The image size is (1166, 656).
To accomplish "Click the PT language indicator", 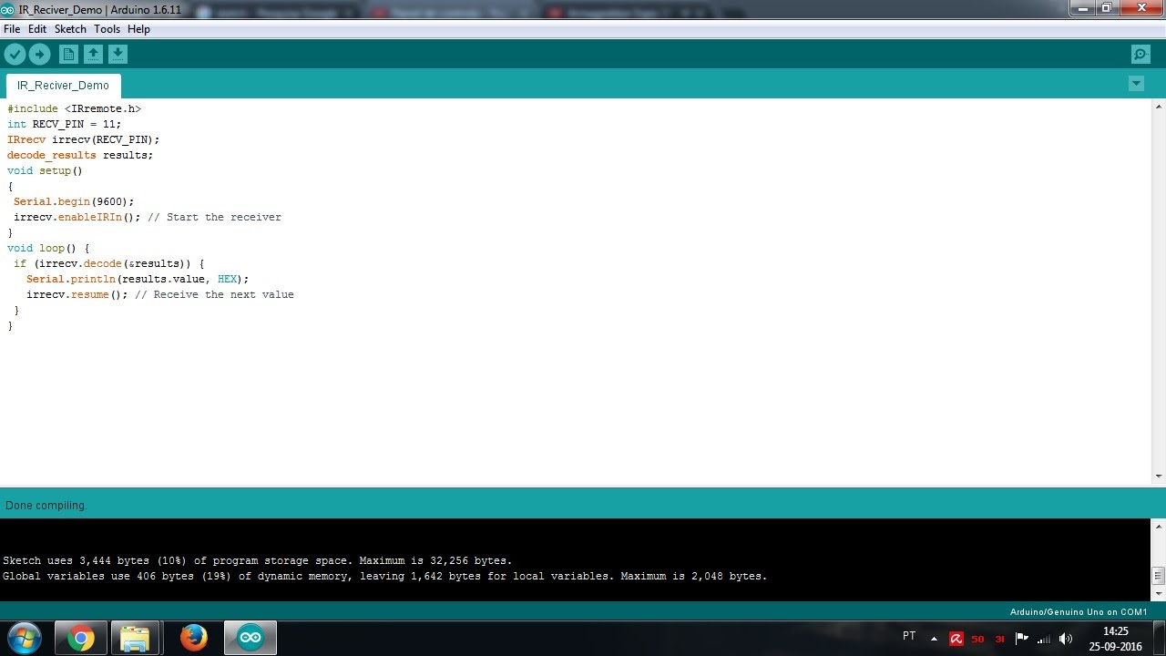I will [x=909, y=636].
